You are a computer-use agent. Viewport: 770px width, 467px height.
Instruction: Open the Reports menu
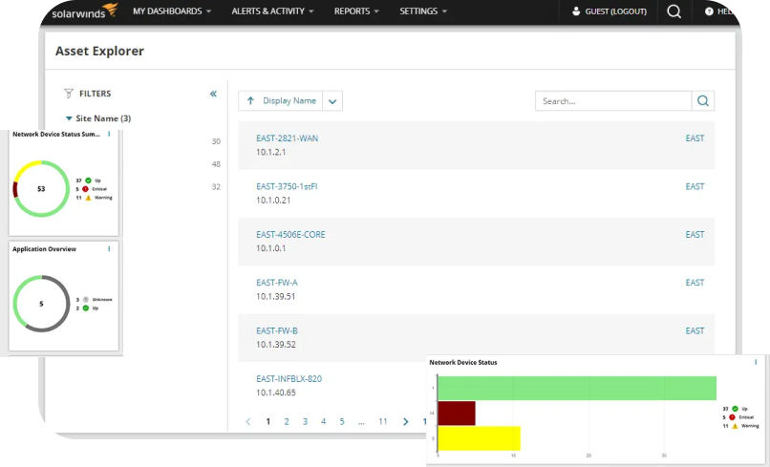[x=356, y=11]
